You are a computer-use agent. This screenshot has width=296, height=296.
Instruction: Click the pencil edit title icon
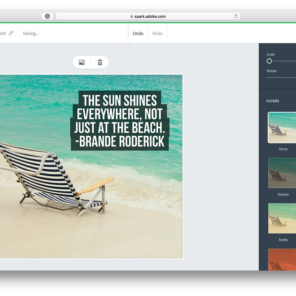(x=11, y=33)
